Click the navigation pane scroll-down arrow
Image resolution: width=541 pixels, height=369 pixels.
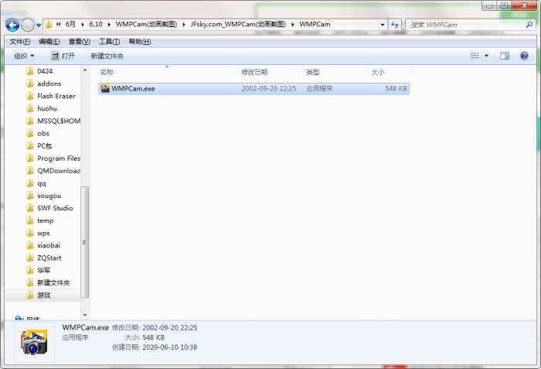coord(84,315)
